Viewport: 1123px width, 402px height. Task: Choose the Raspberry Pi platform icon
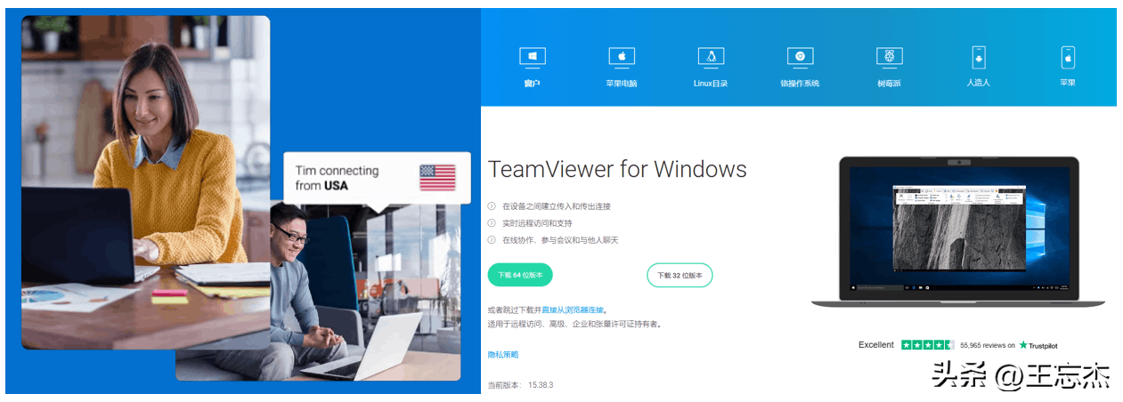coord(889,57)
